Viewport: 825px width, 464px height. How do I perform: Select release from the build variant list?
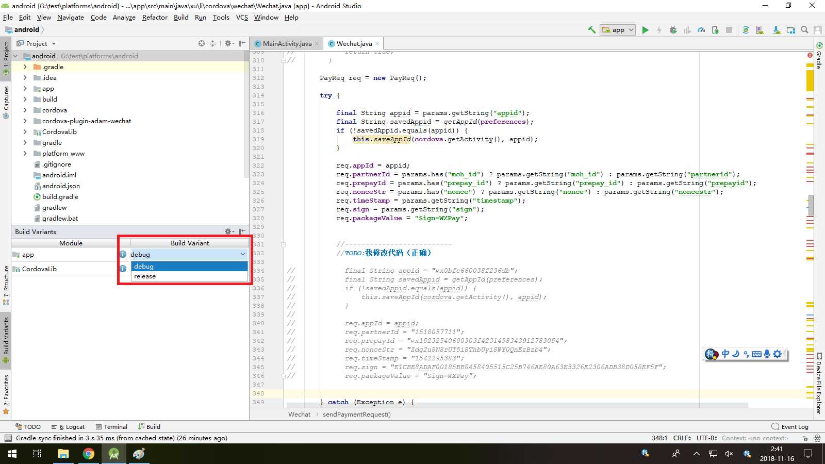point(190,276)
